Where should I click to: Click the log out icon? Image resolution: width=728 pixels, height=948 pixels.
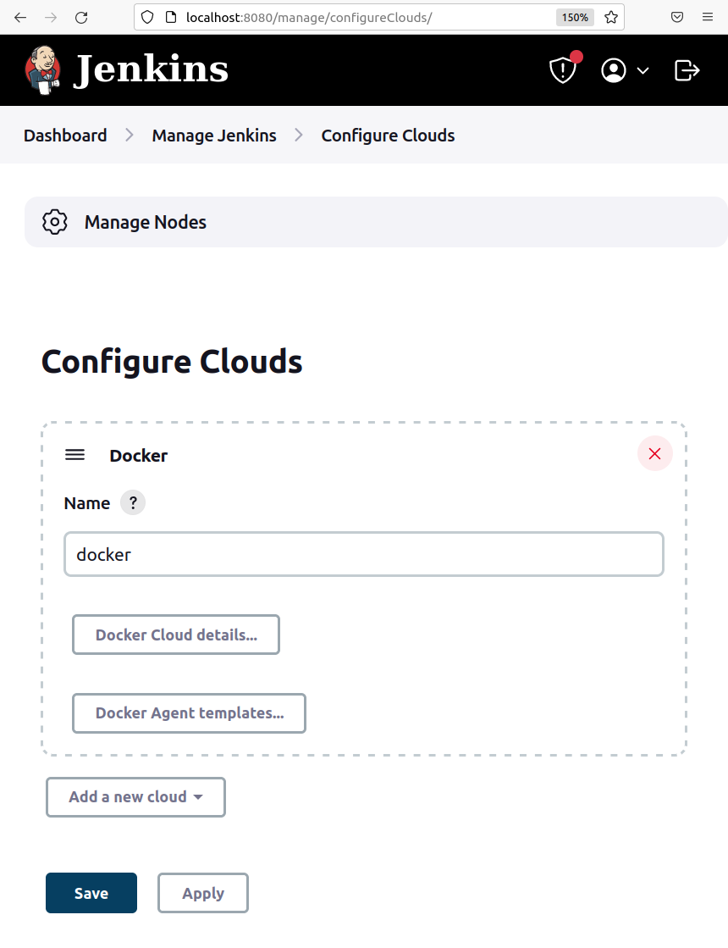pyautogui.click(x=687, y=70)
